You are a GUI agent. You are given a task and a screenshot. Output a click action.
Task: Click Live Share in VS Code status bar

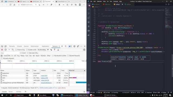107,92
